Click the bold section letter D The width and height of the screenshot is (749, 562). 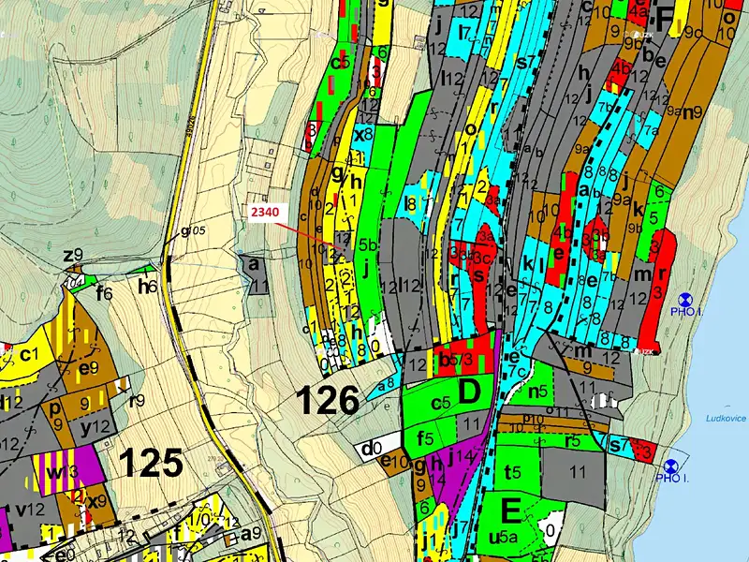coord(470,391)
